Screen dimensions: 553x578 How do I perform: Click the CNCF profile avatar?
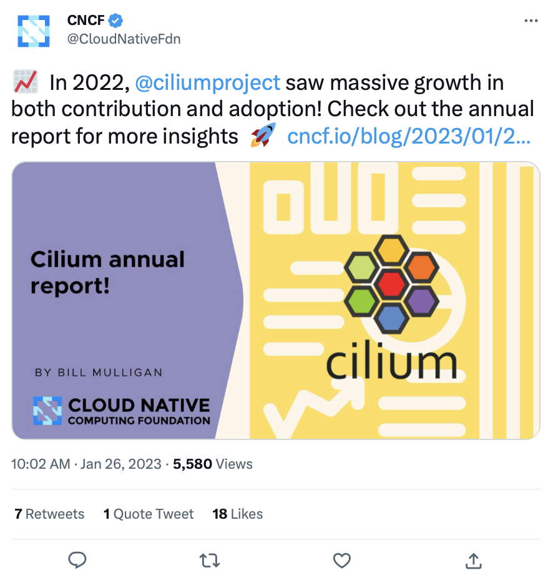tap(34, 31)
